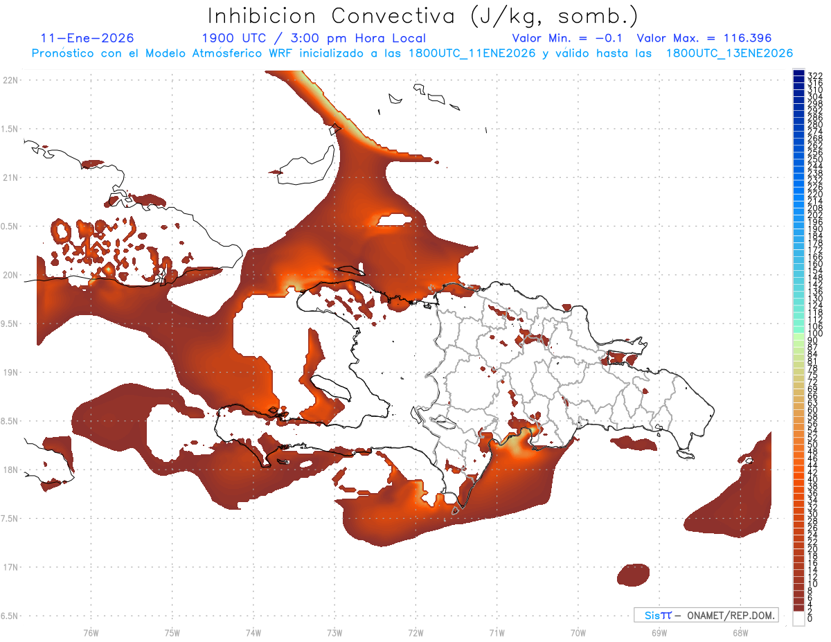
Task: Click the '71W' longitude axis label
Action: (497, 632)
